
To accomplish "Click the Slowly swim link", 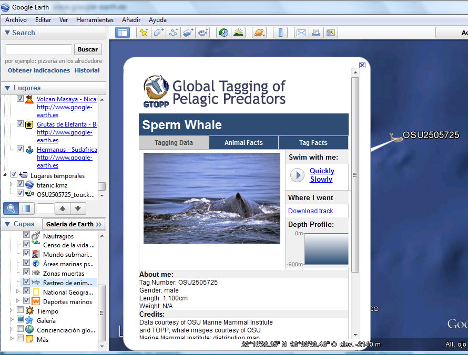I will click(321, 179).
